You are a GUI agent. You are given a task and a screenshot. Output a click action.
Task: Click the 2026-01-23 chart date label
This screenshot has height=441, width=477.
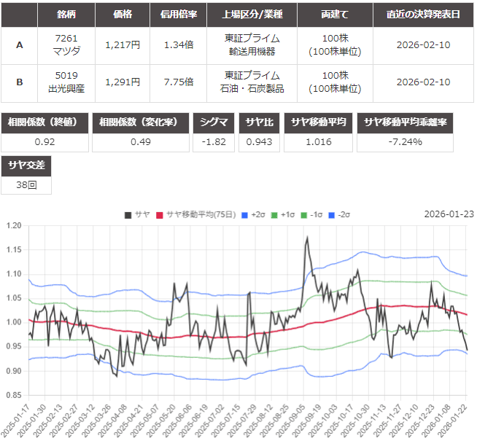448,214
